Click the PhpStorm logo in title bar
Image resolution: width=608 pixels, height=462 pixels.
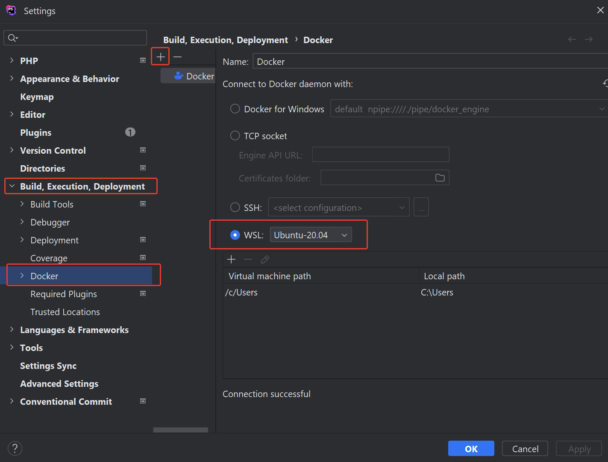pyautogui.click(x=11, y=10)
